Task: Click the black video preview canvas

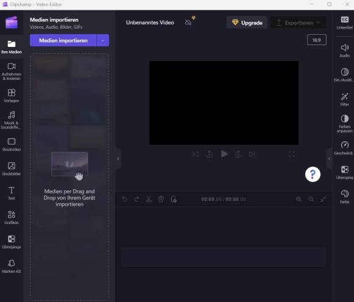Action: coord(224,102)
